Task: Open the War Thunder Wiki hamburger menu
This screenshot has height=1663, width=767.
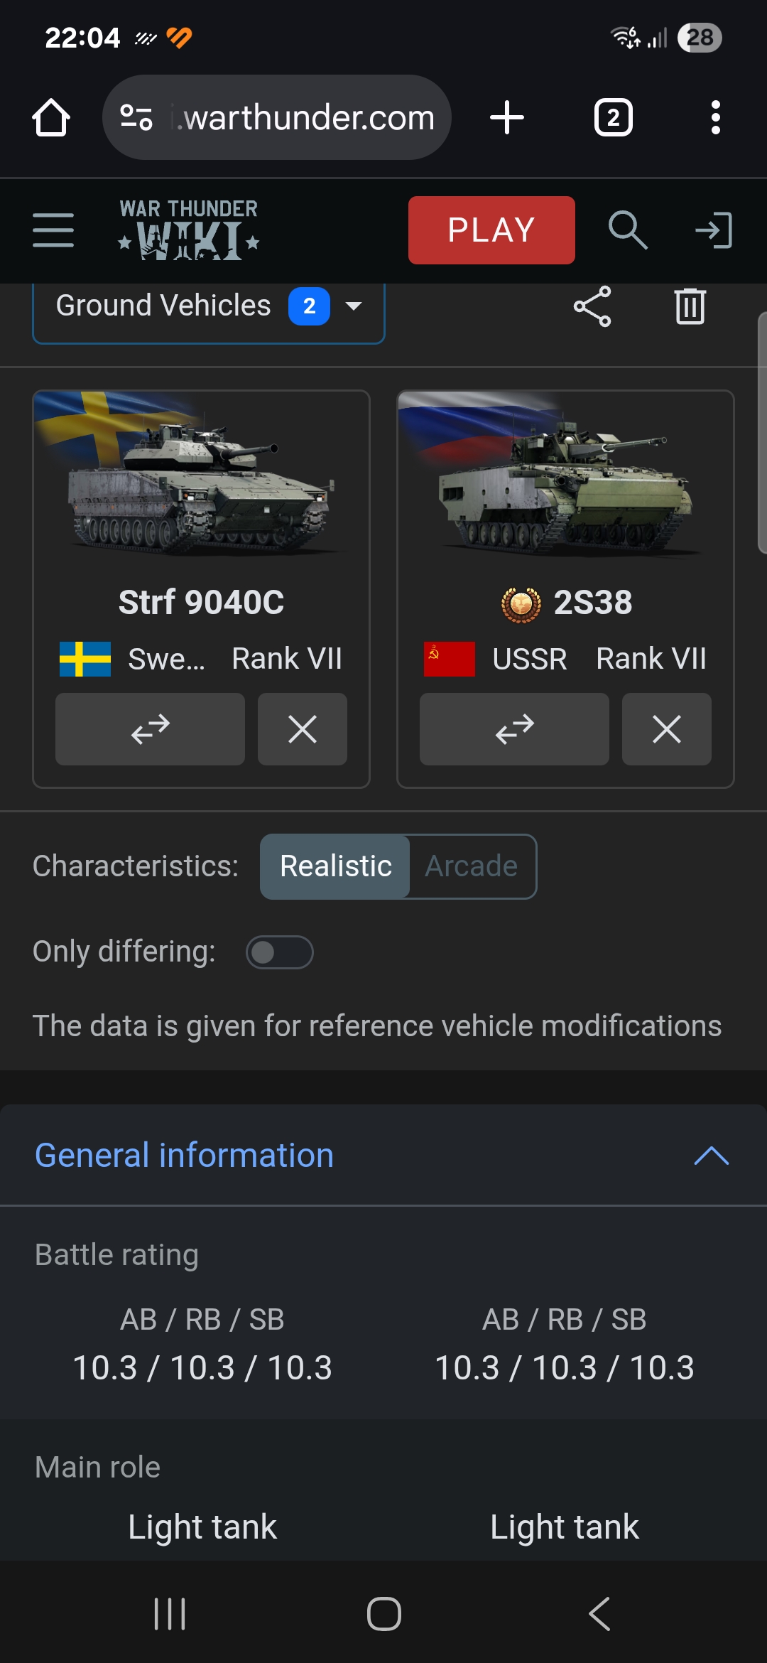Action: coord(52,230)
